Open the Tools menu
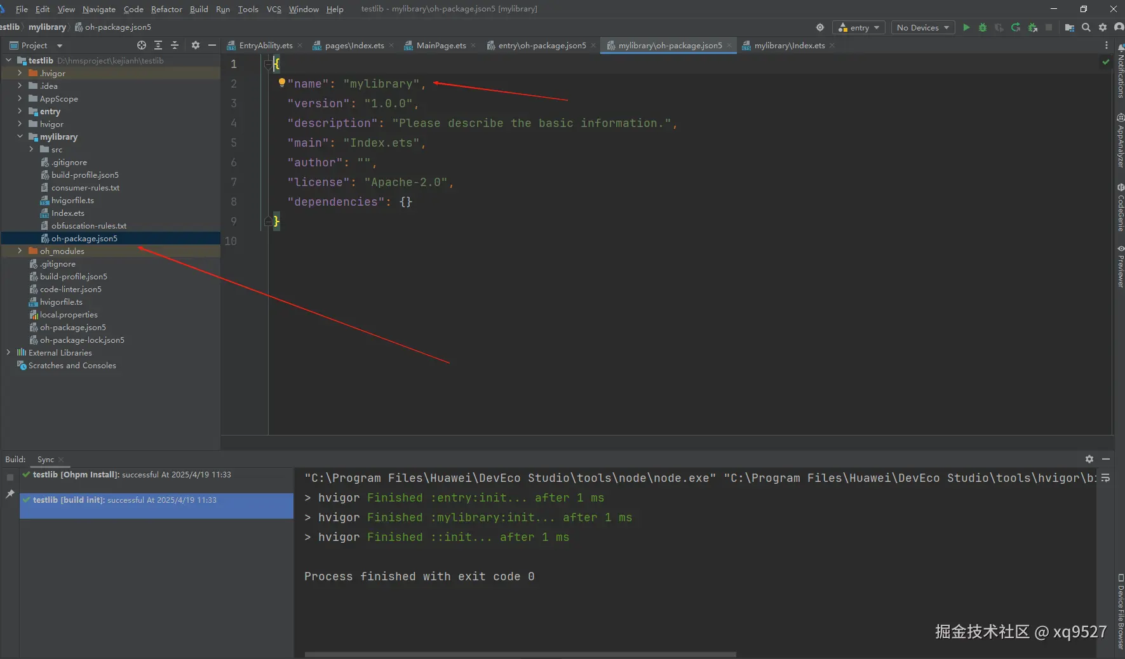 pos(248,9)
